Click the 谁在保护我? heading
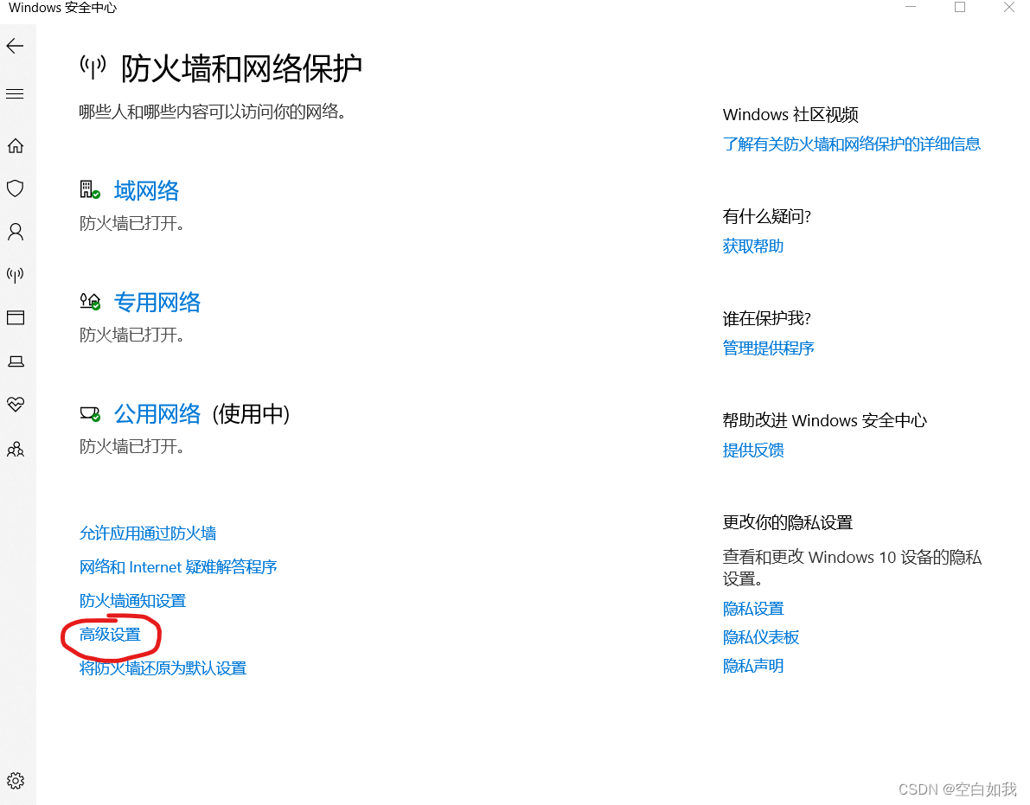The height and width of the screenshot is (805, 1030). [766, 318]
